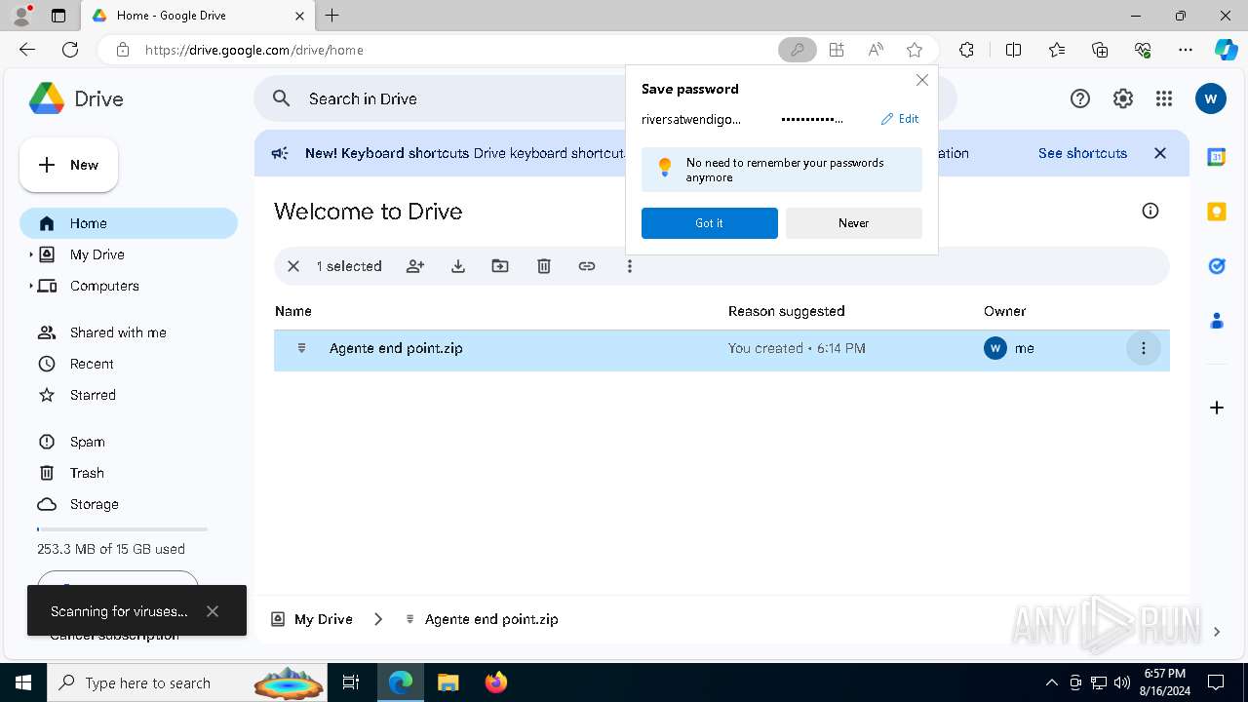Open File Explorer from taskbar

click(448, 682)
